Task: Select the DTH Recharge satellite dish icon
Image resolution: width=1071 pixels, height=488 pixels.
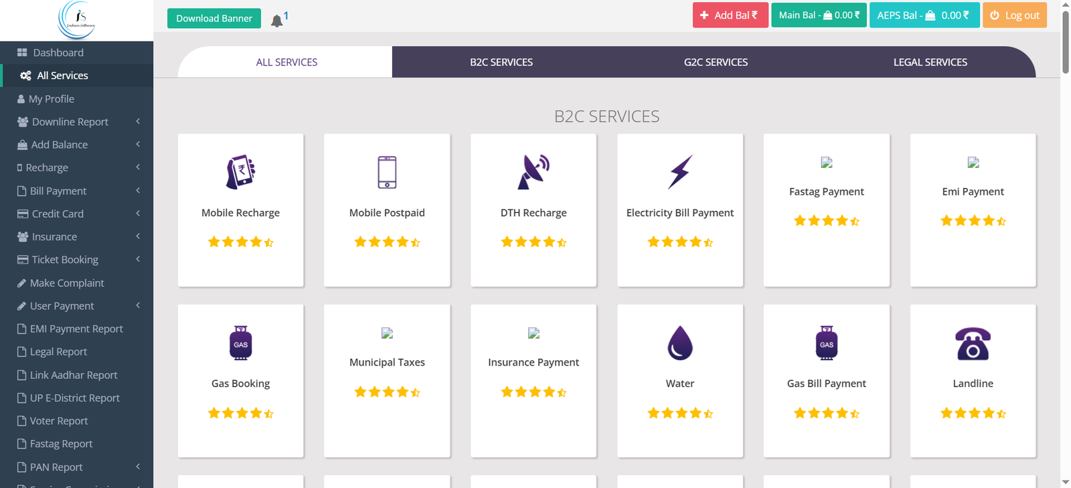Action: [533, 172]
